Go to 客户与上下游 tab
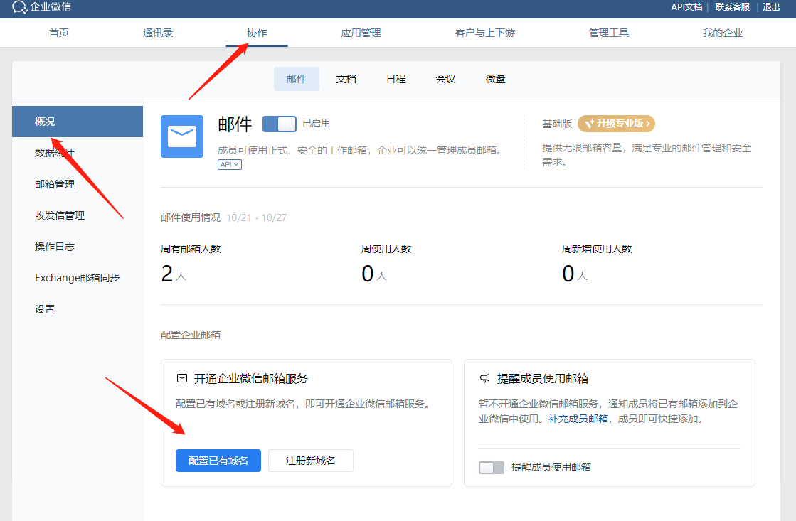The height and width of the screenshot is (521, 796). tap(485, 33)
